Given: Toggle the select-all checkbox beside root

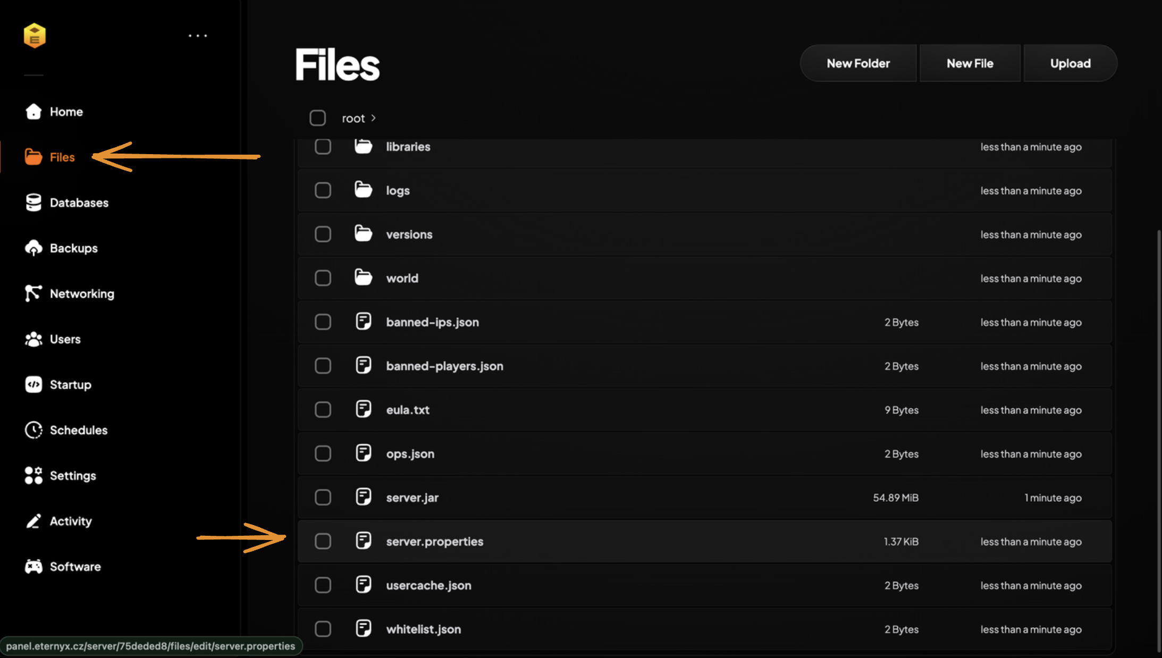Looking at the screenshot, I should (x=318, y=118).
